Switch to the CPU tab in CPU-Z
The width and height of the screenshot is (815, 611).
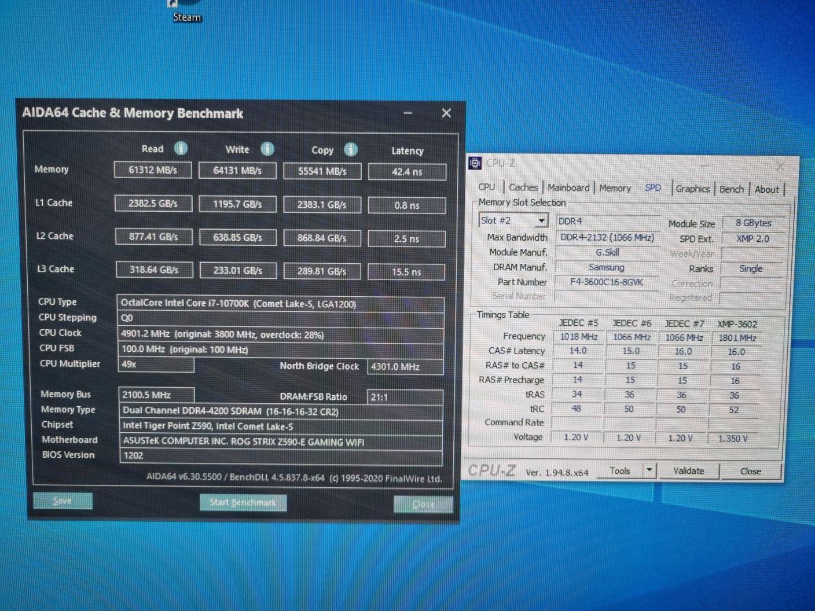coord(487,187)
